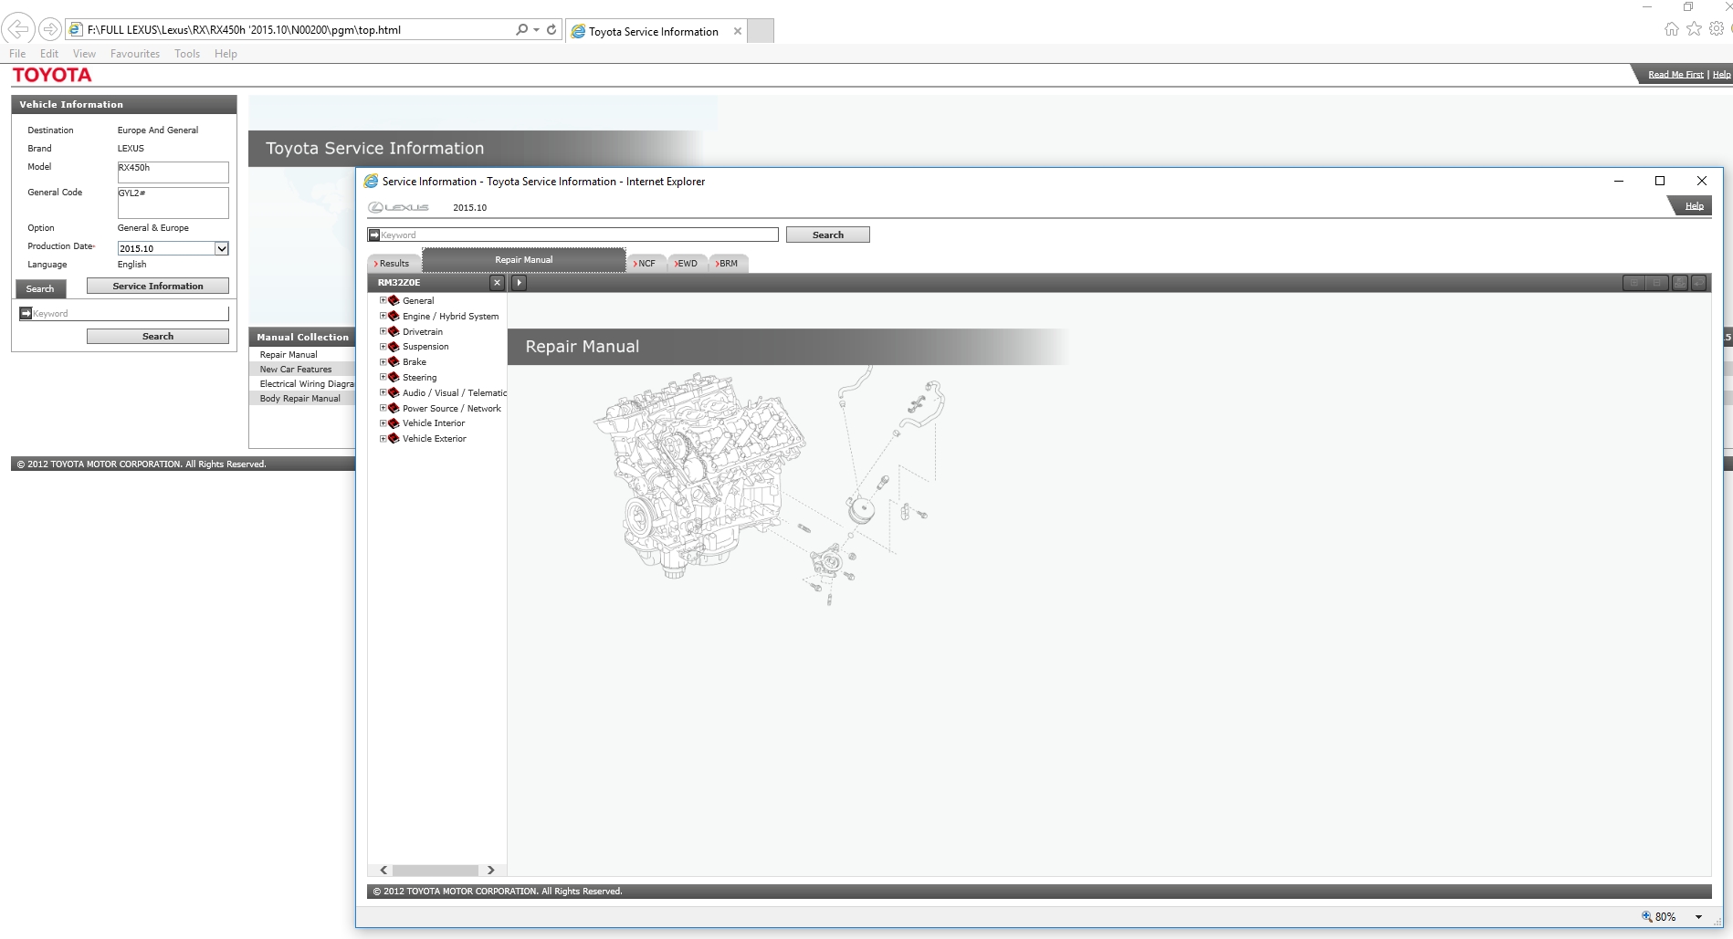Expand the Brake tree node
The height and width of the screenshot is (939, 1733).
coord(383,361)
